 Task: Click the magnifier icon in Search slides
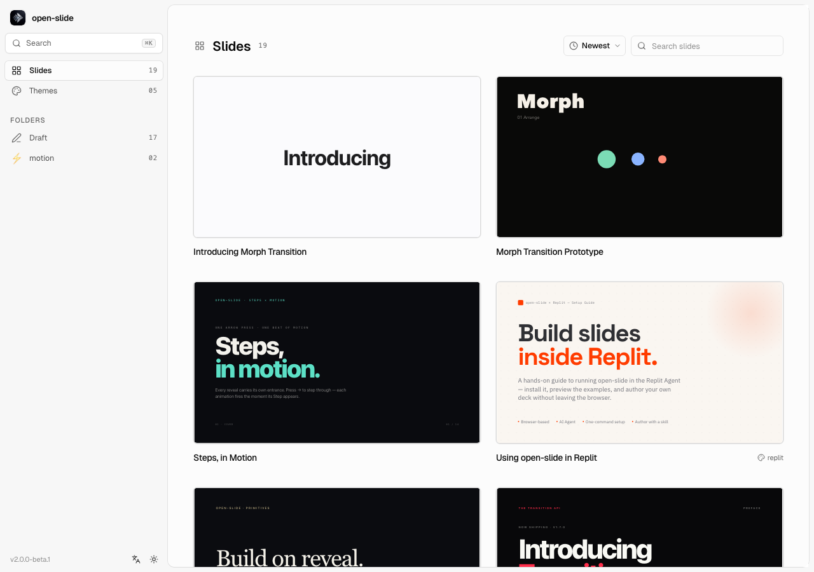pos(642,46)
